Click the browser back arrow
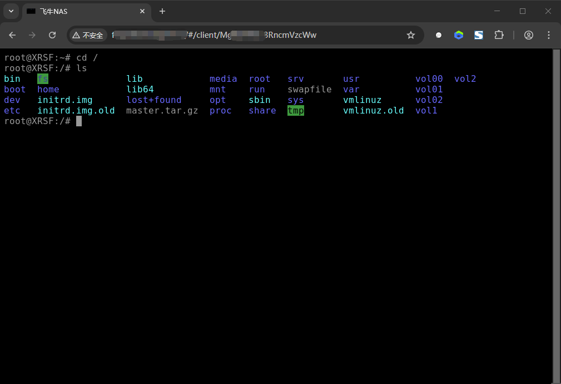 click(x=12, y=35)
